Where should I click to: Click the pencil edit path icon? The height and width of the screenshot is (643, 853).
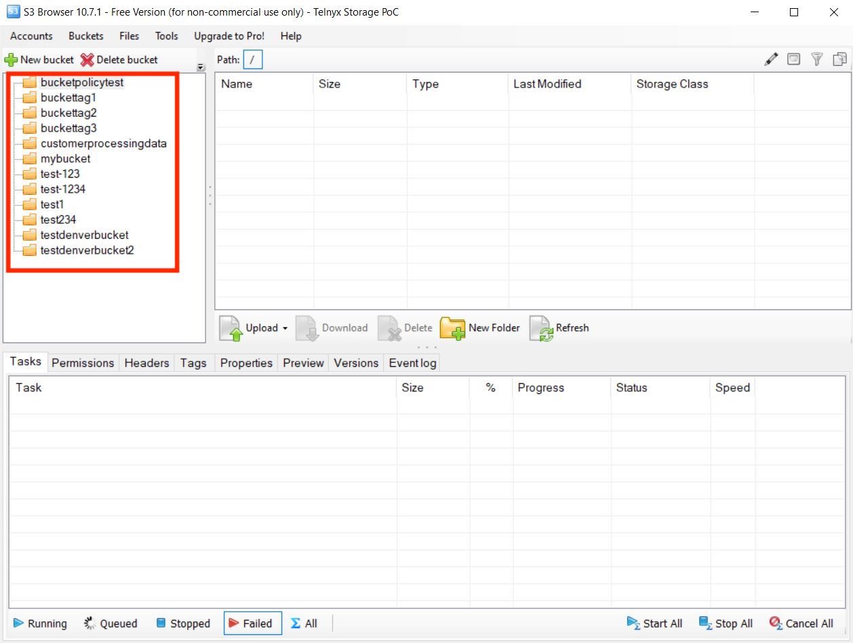pos(771,60)
